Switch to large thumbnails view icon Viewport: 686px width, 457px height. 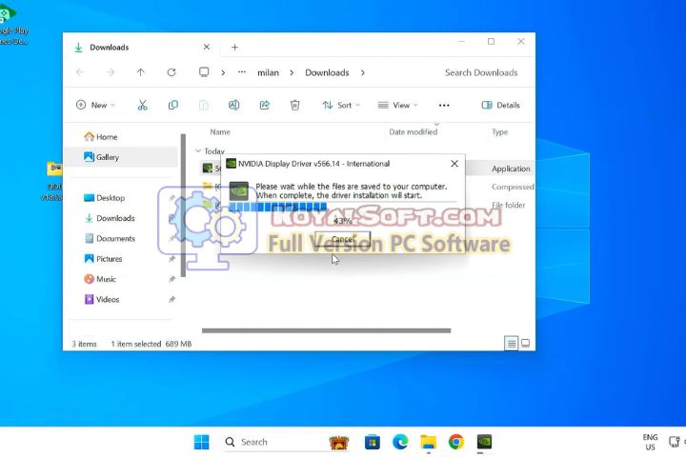[x=525, y=344]
